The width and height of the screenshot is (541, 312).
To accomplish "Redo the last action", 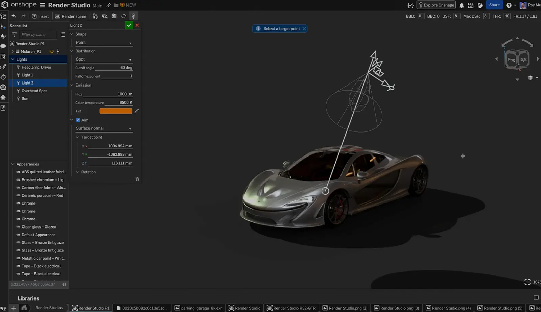I will pyautogui.click(x=23, y=16).
